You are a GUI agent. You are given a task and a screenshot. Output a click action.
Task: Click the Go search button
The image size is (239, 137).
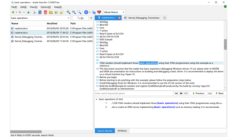click(x=80, y=18)
